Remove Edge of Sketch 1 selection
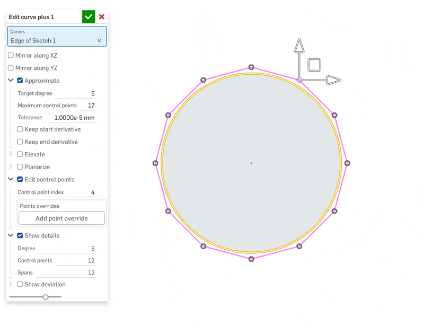This screenshot has height=325, width=424. pyautogui.click(x=99, y=41)
